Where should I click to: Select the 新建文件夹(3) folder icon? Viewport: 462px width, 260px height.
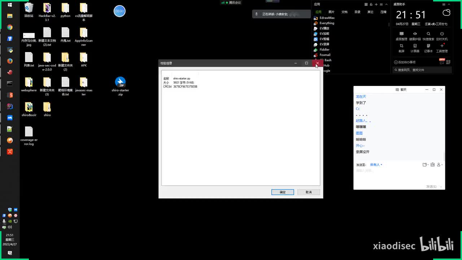tap(47, 87)
